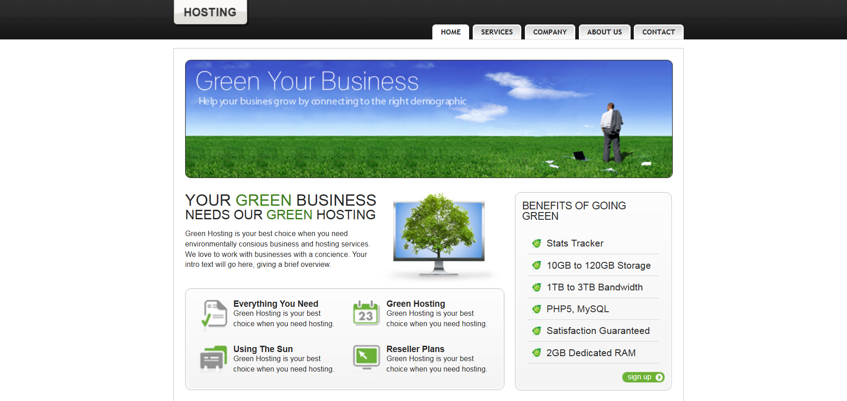
Task: Go to the Company tab
Action: click(550, 32)
